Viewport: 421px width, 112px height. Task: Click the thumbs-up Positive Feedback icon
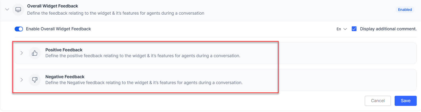tap(35, 53)
